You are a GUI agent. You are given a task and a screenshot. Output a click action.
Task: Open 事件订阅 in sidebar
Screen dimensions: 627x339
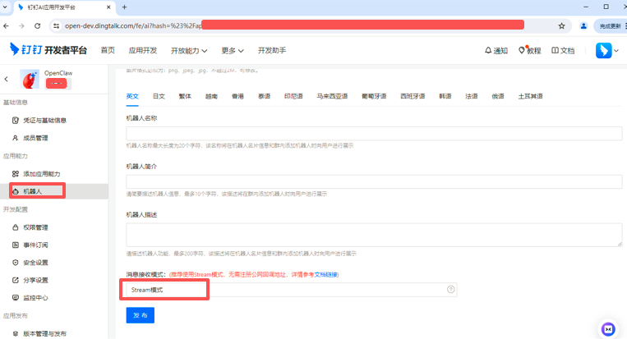click(35, 245)
